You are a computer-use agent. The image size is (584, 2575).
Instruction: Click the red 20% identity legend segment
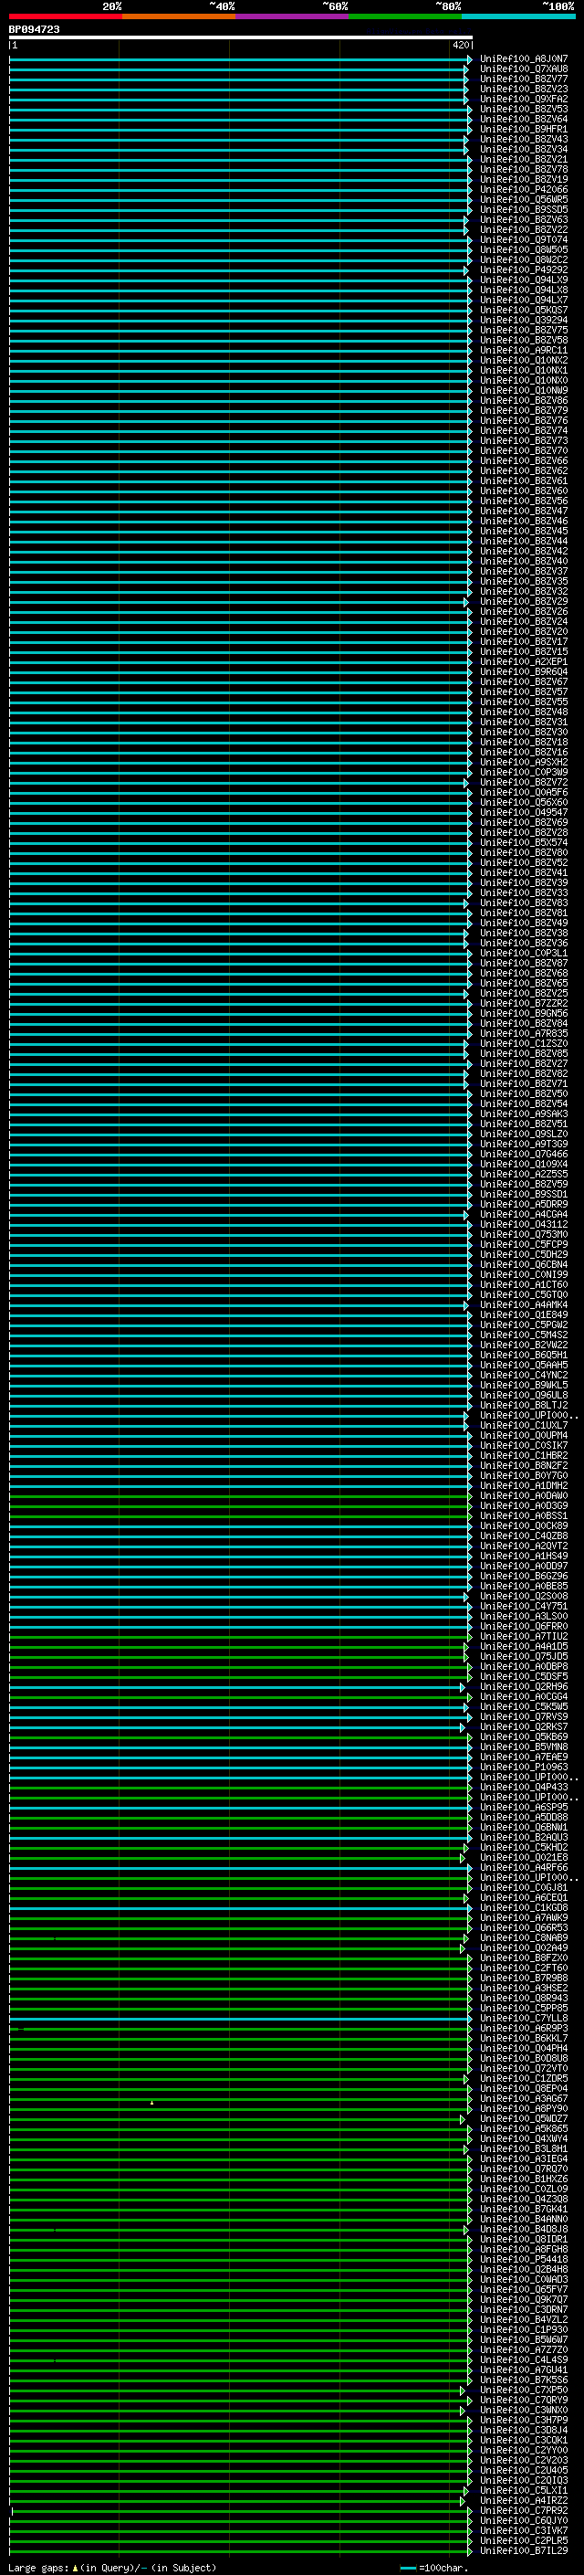65,17
